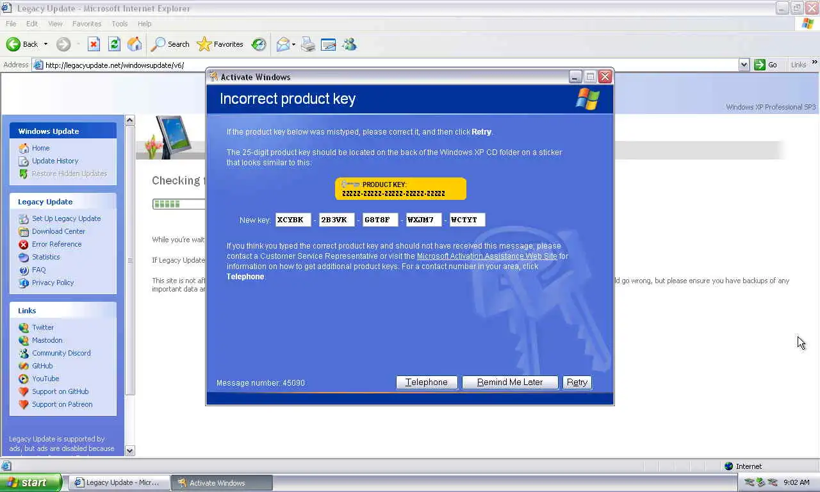The width and height of the screenshot is (820, 492).
Task: Click the Retry button
Action: pyautogui.click(x=577, y=382)
